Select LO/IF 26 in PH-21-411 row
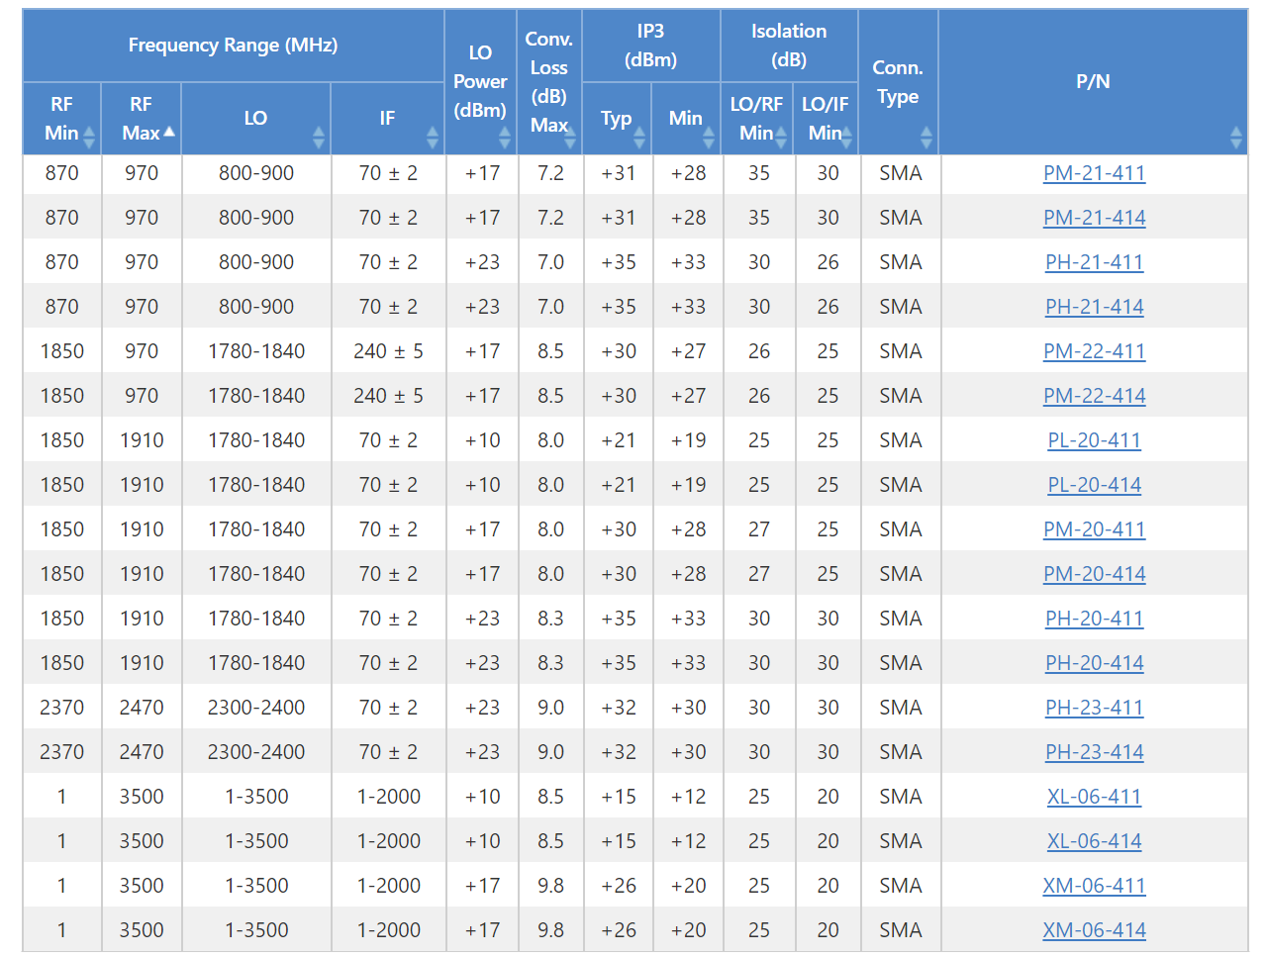1267x957 pixels. coord(828,262)
